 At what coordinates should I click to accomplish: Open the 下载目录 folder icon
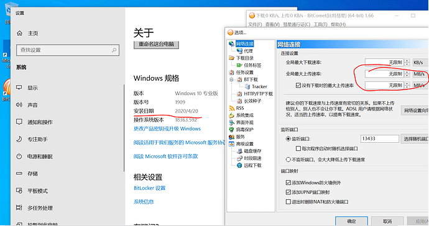[231, 58]
